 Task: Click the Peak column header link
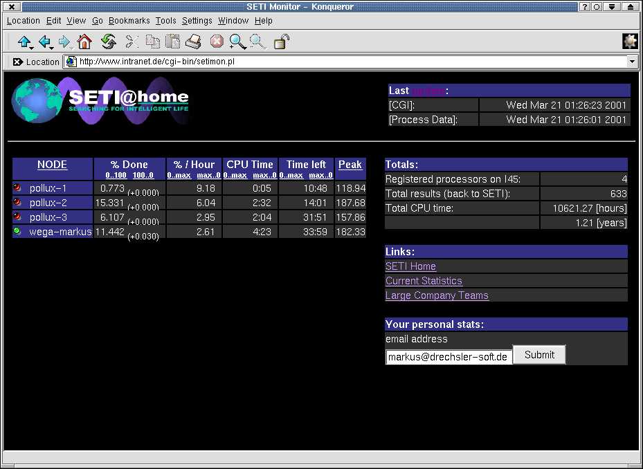click(350, 165)
